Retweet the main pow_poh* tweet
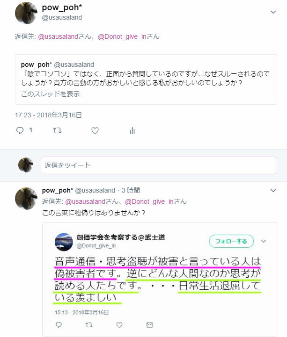Viewport: 287px width, 337px height. click(x=57, y=130)
